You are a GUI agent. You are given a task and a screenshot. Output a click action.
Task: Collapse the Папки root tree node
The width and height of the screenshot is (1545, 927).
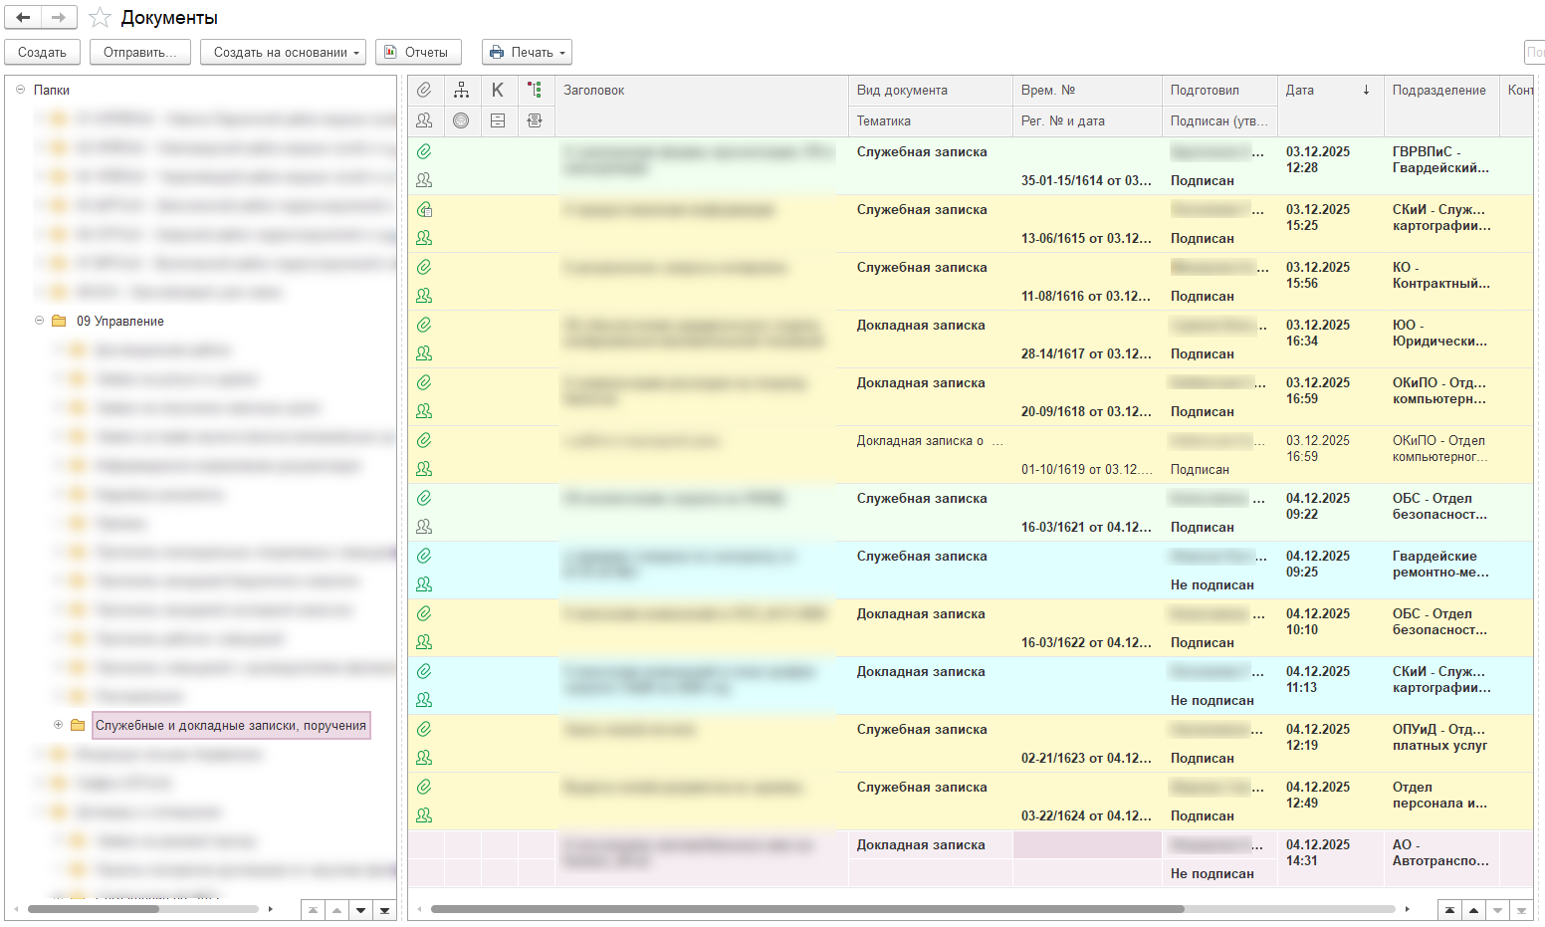pos(20,90)
